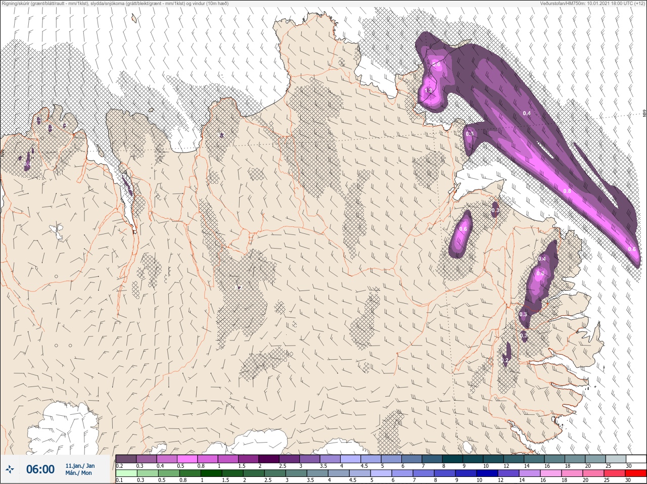
Task: Pick the pale green bottom-row swatch at 0.1
Action: tap(126, 473)
